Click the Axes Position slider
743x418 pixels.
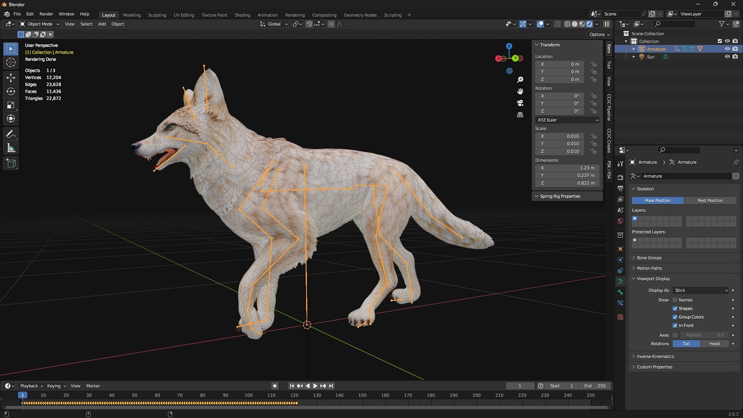click(703, 335)
